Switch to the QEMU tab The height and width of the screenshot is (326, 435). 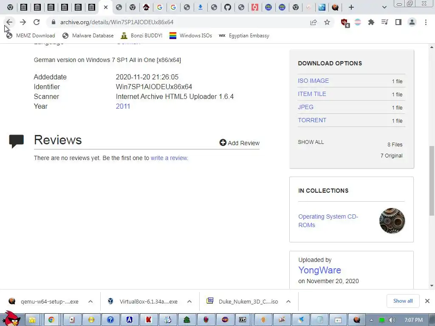coord(335,8)
